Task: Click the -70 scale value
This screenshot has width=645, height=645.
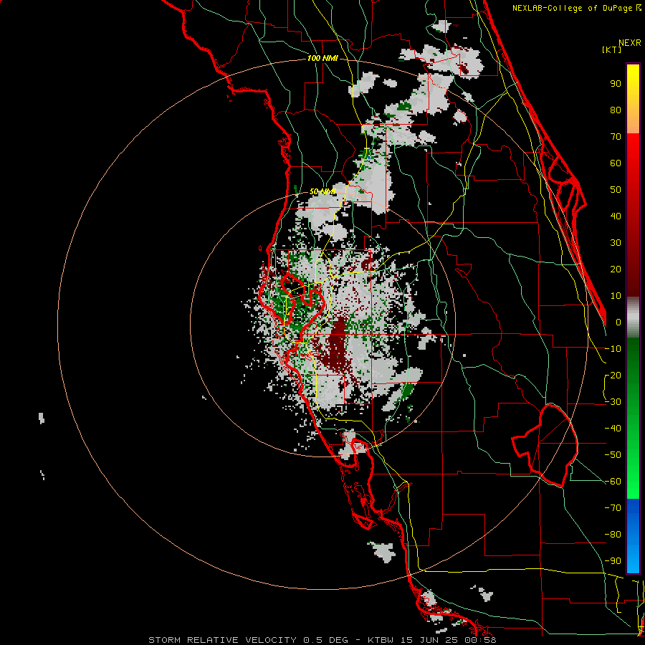Action: point(613,508)
